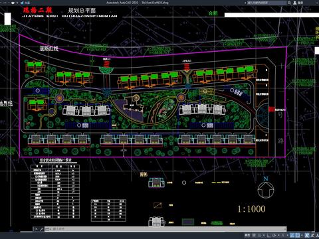Click the annotation visibility icon in status bar
The width and height of the screenshot is (319, 239).
point(307,235)
